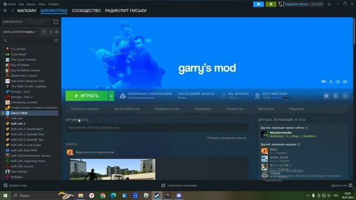
Task: Open the green notifications bell
Action: pos(271,4)
